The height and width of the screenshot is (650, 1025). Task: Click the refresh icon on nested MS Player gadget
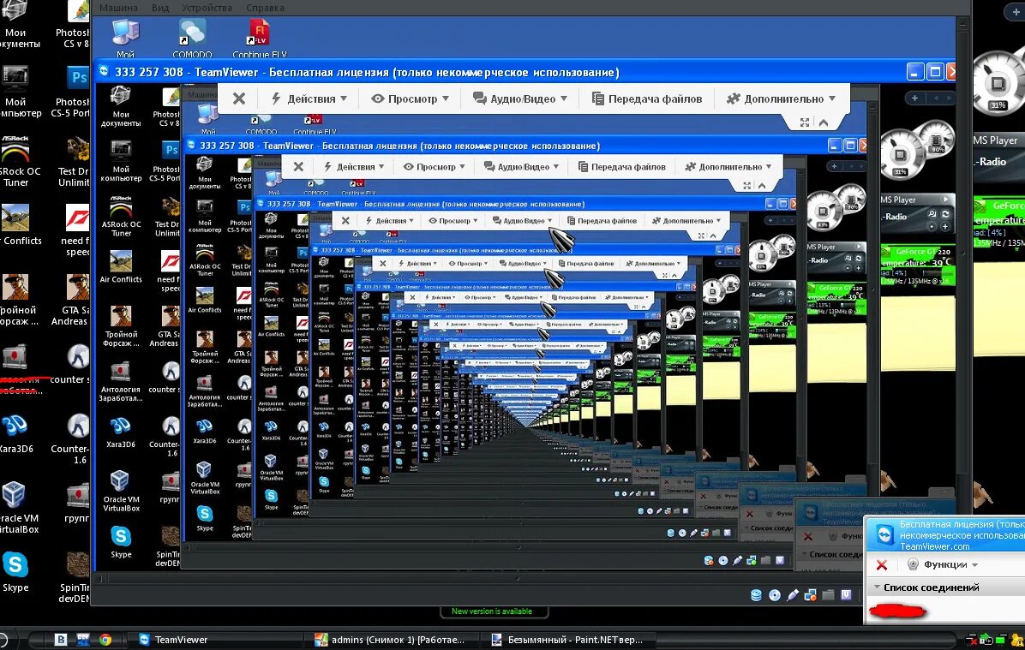945,214
